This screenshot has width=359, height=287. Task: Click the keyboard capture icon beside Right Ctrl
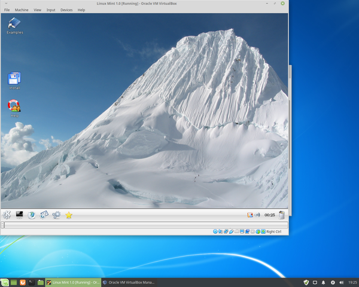(x=263, y=231)
